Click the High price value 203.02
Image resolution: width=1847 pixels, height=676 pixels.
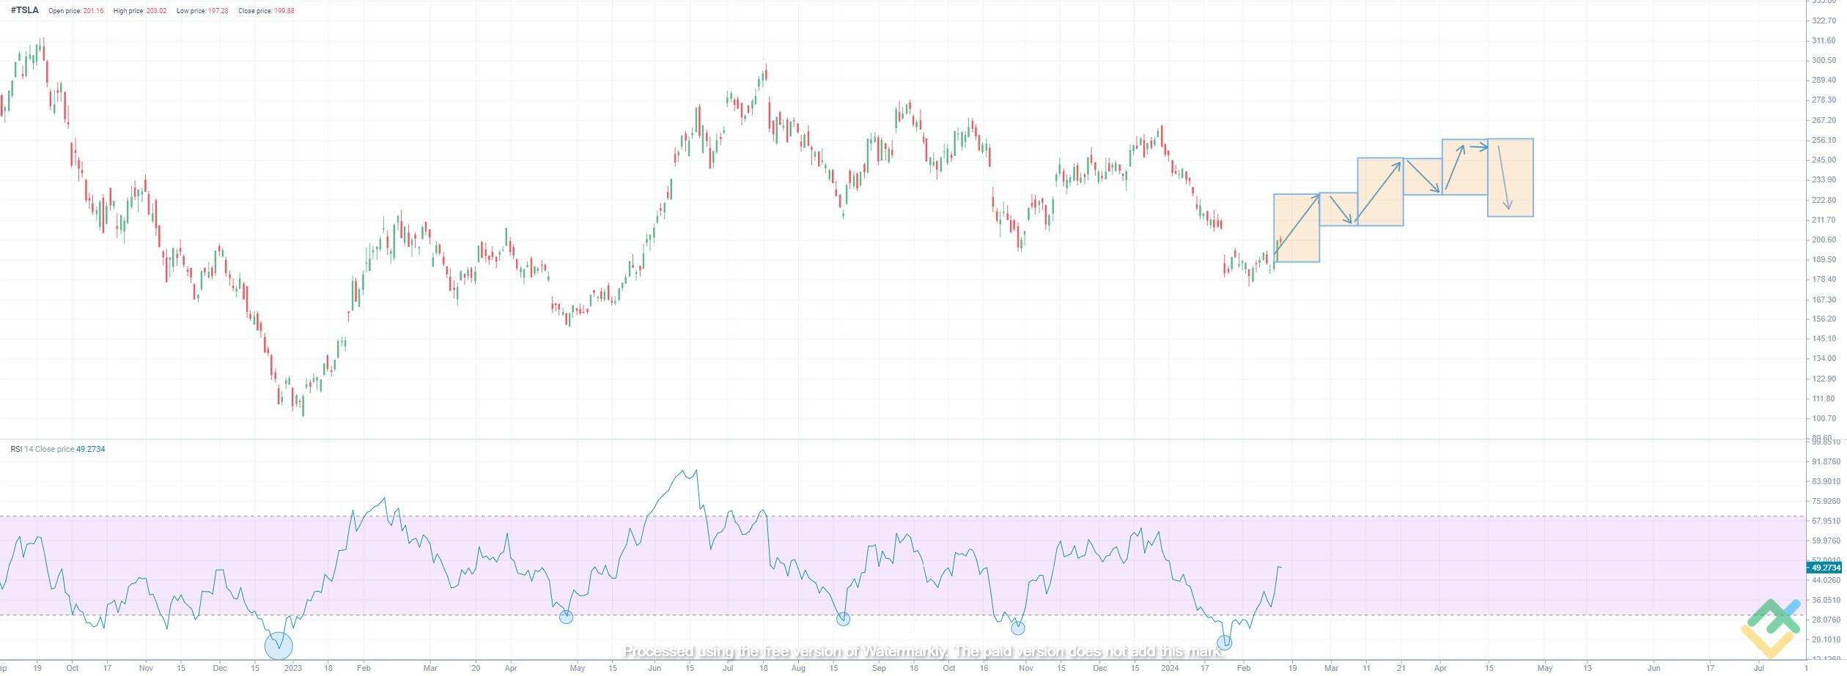[156, 11]
